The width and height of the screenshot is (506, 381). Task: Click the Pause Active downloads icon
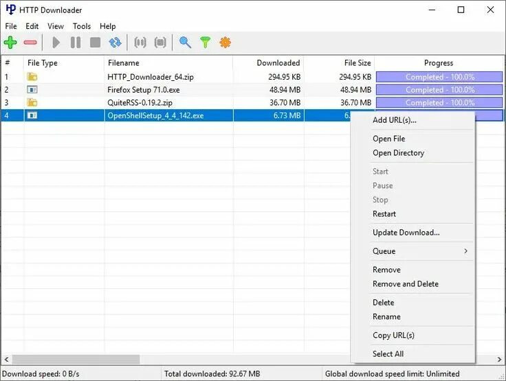[x=140, y=43]
